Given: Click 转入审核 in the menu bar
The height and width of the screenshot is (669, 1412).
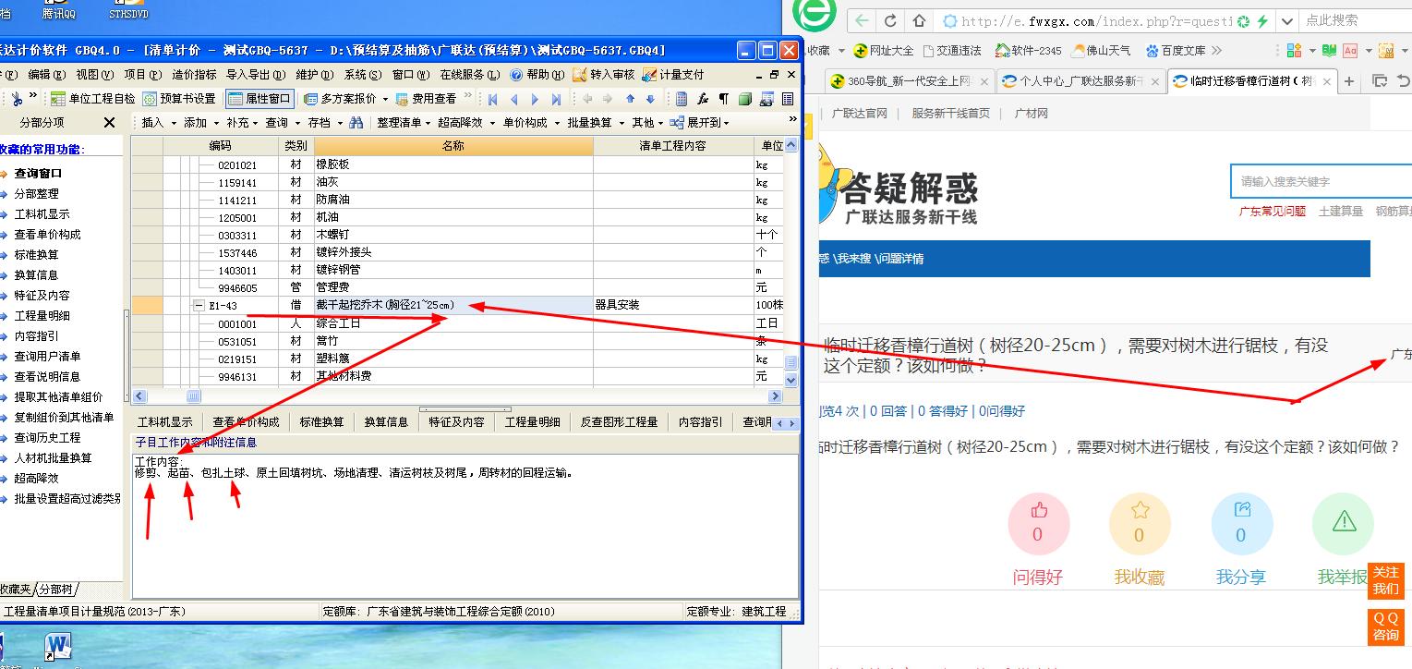Looking at the screenshot, I should tap(604, 75).
